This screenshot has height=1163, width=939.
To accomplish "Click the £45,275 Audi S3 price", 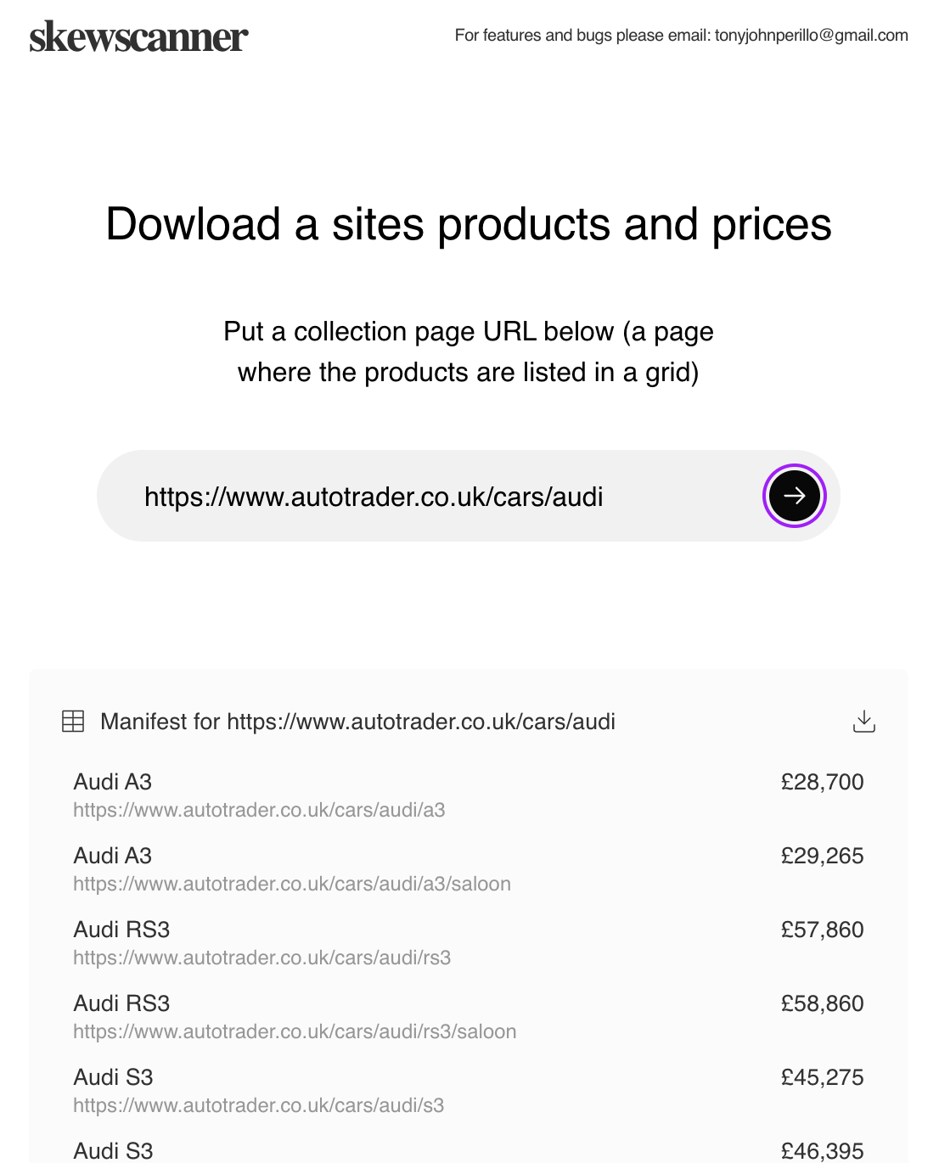I will (x=822, y=1077).
